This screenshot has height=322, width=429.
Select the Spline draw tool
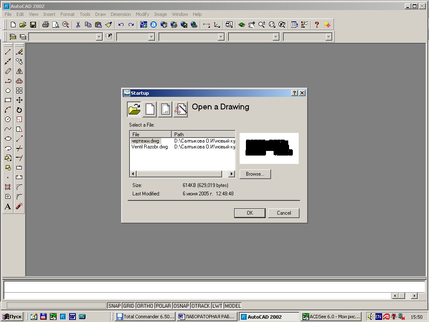pyautogui.click(x=8, y=129)
